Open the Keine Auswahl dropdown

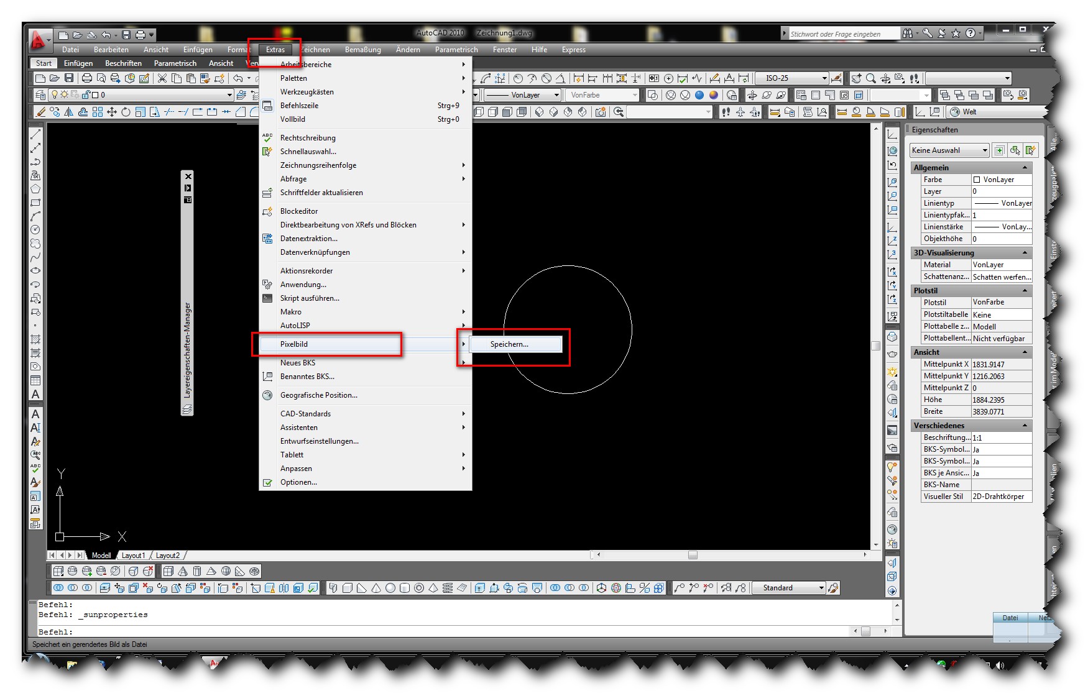pos(949,150)
